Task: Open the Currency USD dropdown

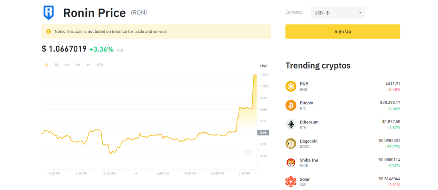Action: tap(338, 13)
